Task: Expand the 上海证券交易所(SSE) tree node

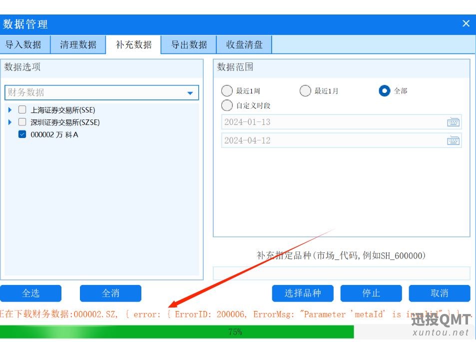Action: (9, 109)
